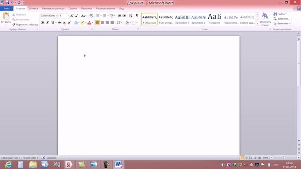
Task: Open the Change Case (Aa) dropdown
Action: coord(84,15)
